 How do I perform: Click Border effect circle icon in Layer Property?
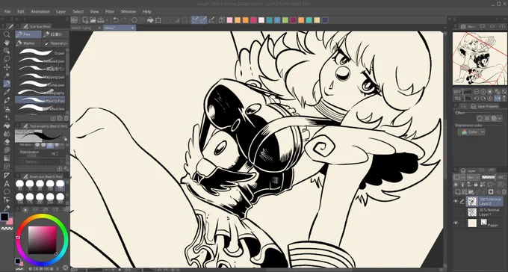pyautogui.click(x=480, y=118)
